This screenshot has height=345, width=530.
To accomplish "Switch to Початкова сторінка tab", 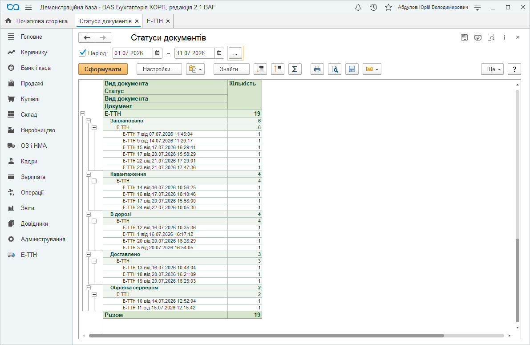I will click(37, 21).
